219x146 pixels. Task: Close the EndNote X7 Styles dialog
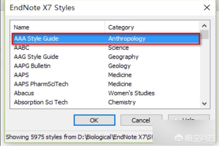207,8
